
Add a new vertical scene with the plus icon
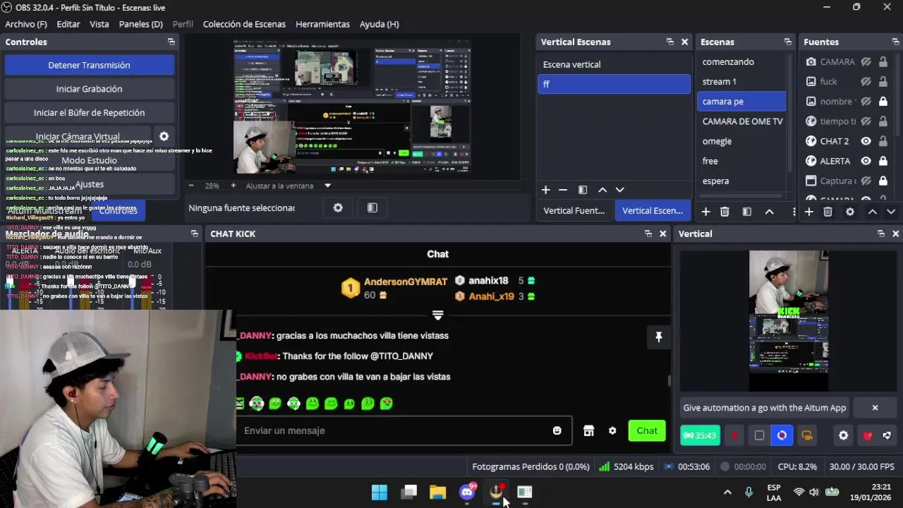click(545, 190)
